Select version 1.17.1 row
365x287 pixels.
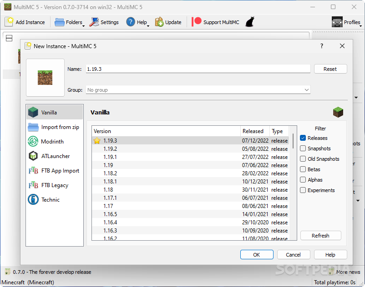coord(190,198)
